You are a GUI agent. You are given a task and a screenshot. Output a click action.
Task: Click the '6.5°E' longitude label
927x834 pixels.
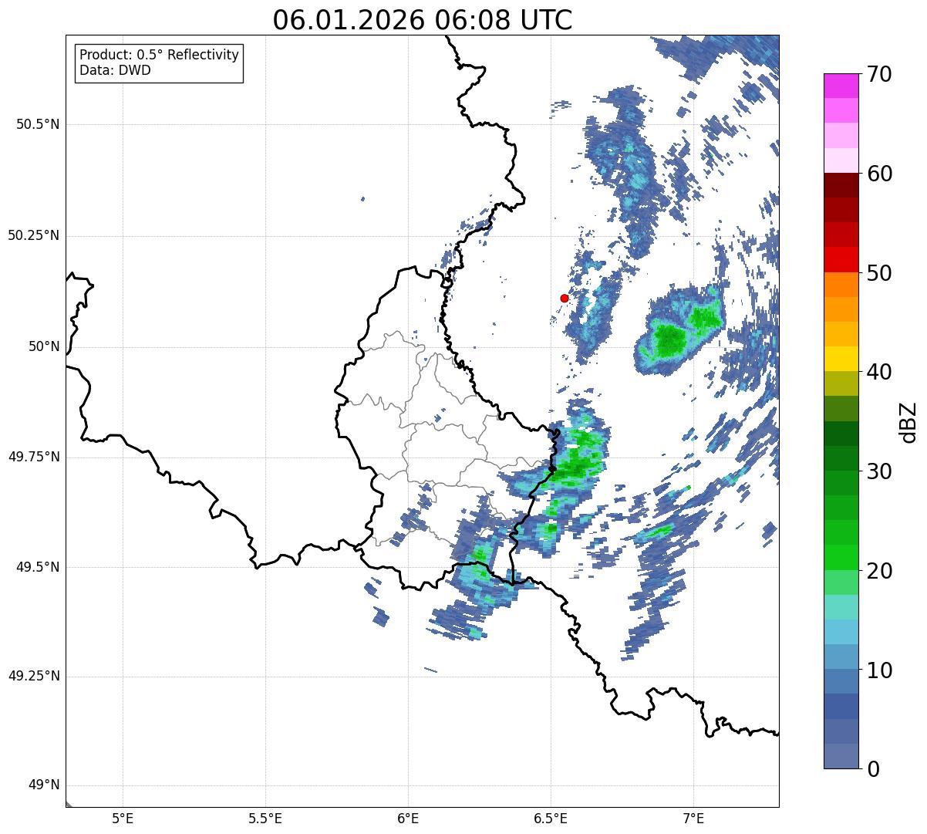[551, 818]
